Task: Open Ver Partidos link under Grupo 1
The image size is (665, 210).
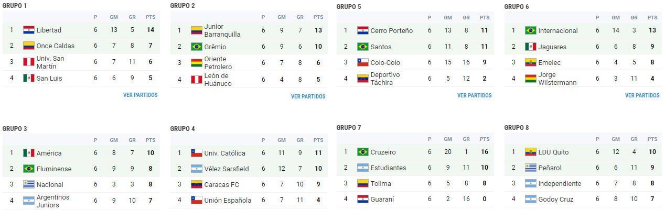Action: tap(140, 95)
